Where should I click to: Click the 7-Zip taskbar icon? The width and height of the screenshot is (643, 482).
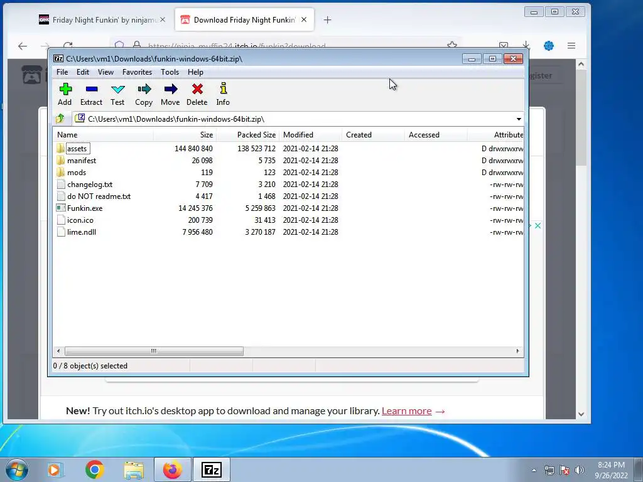point(212,469)
